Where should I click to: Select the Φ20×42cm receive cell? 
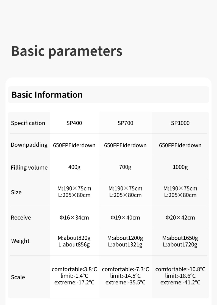(x=180, y=218)
